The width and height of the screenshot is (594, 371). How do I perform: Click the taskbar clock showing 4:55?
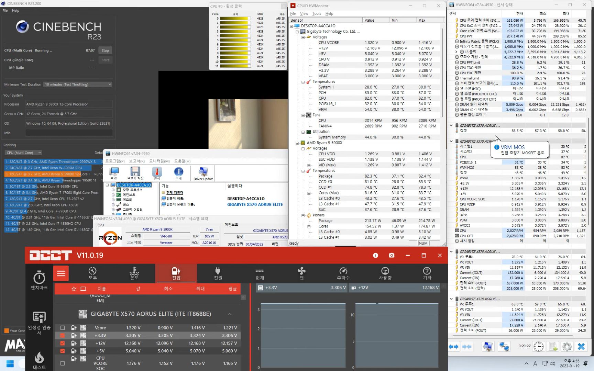569,363
